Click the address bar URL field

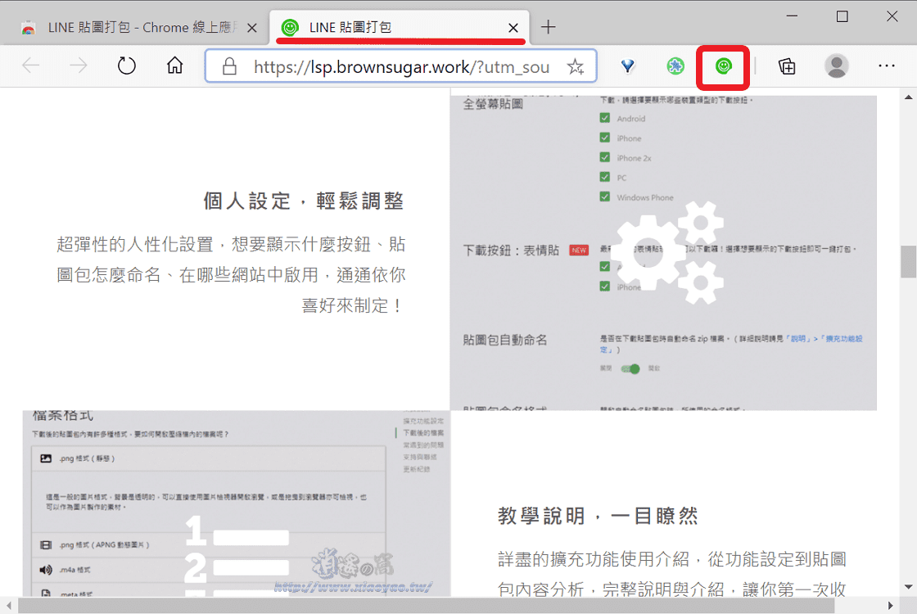coord(401,66)
